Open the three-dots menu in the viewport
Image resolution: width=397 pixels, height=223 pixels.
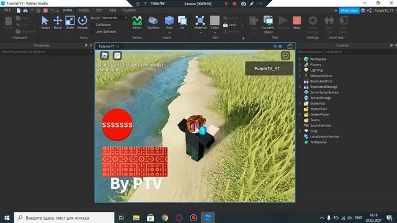click(x=285, y=56)
